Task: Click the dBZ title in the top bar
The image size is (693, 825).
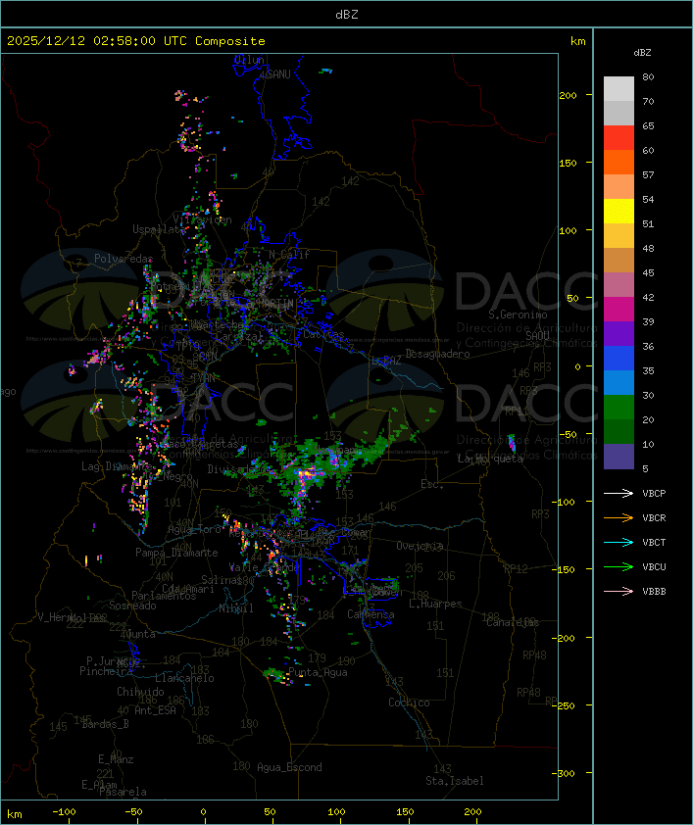Action: 347,15
